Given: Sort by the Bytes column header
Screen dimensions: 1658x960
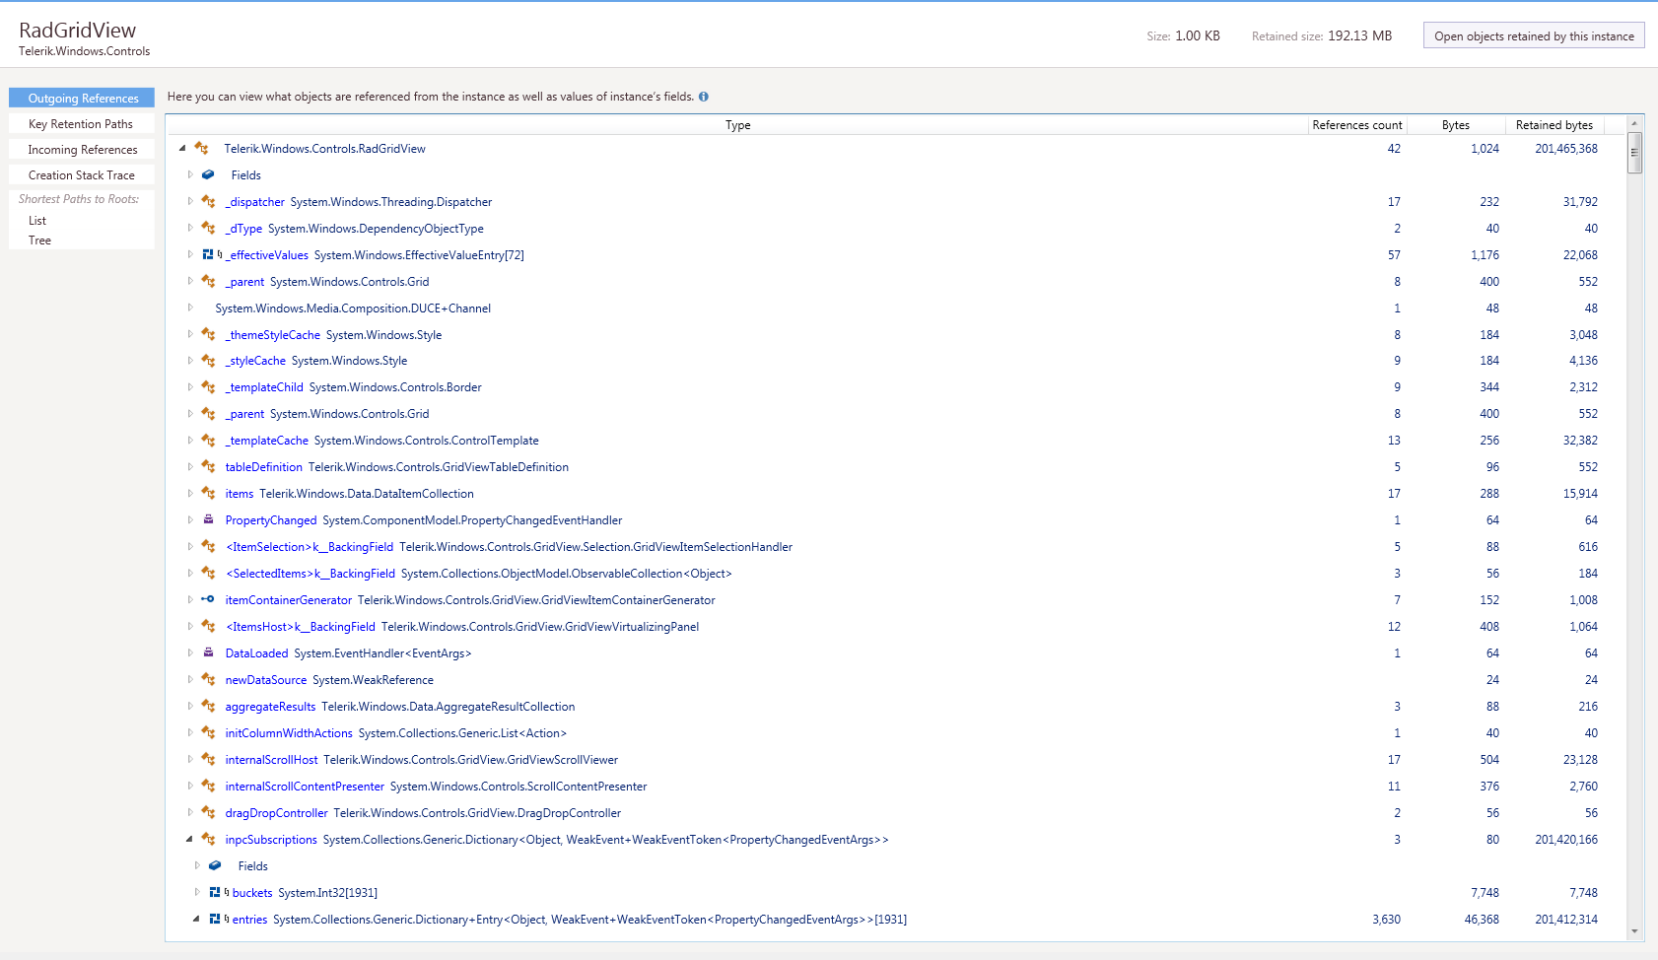Looking at the screenshot, I should pos(1456,125).
